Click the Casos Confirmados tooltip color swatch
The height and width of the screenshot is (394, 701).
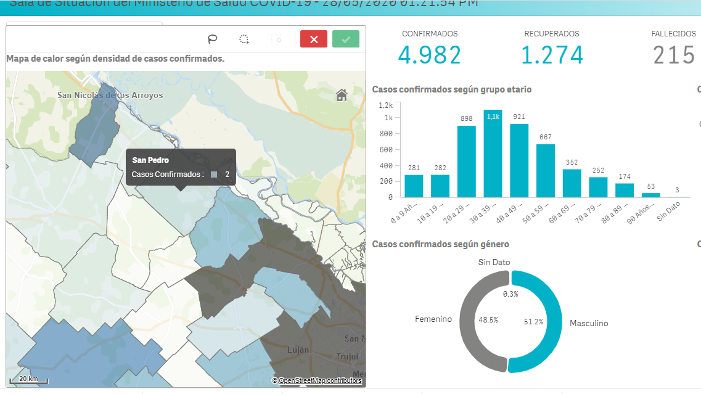click(214, 174)
